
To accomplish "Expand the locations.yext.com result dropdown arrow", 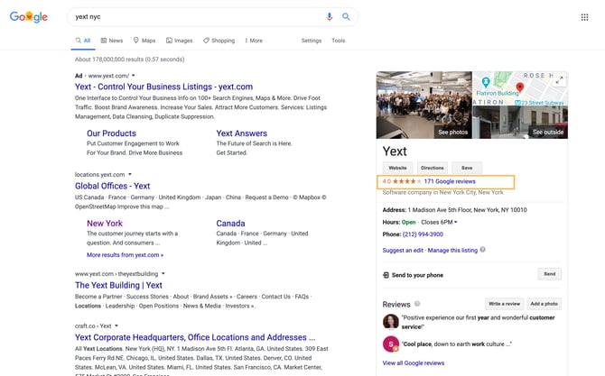I will [130, 174].
